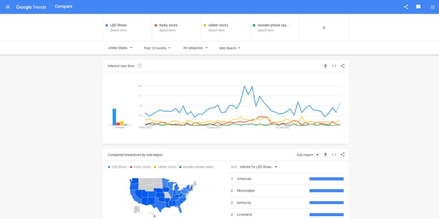Open the Past 12 months dropdown

pos(157,48)
